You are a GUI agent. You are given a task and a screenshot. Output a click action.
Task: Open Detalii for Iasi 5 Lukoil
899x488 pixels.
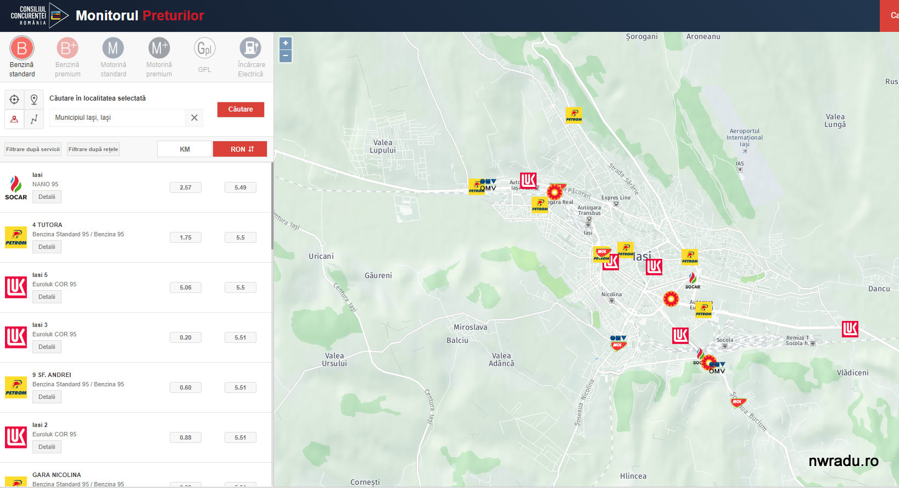click(47, 297)
